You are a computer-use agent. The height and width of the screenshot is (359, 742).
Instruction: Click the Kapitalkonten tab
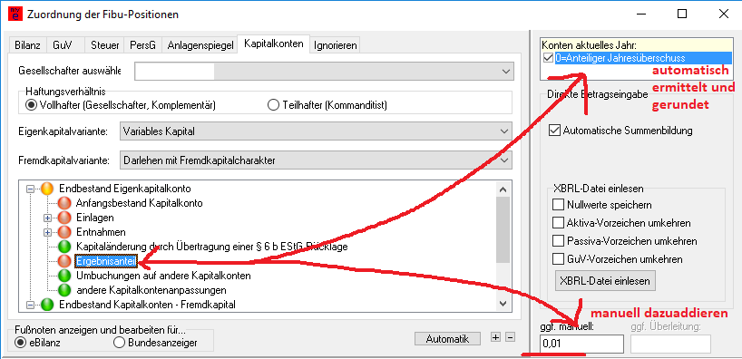(274, 44)
